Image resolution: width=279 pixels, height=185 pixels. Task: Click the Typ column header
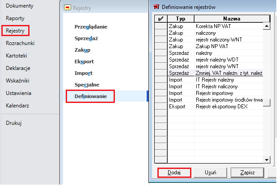click(181, 19)
